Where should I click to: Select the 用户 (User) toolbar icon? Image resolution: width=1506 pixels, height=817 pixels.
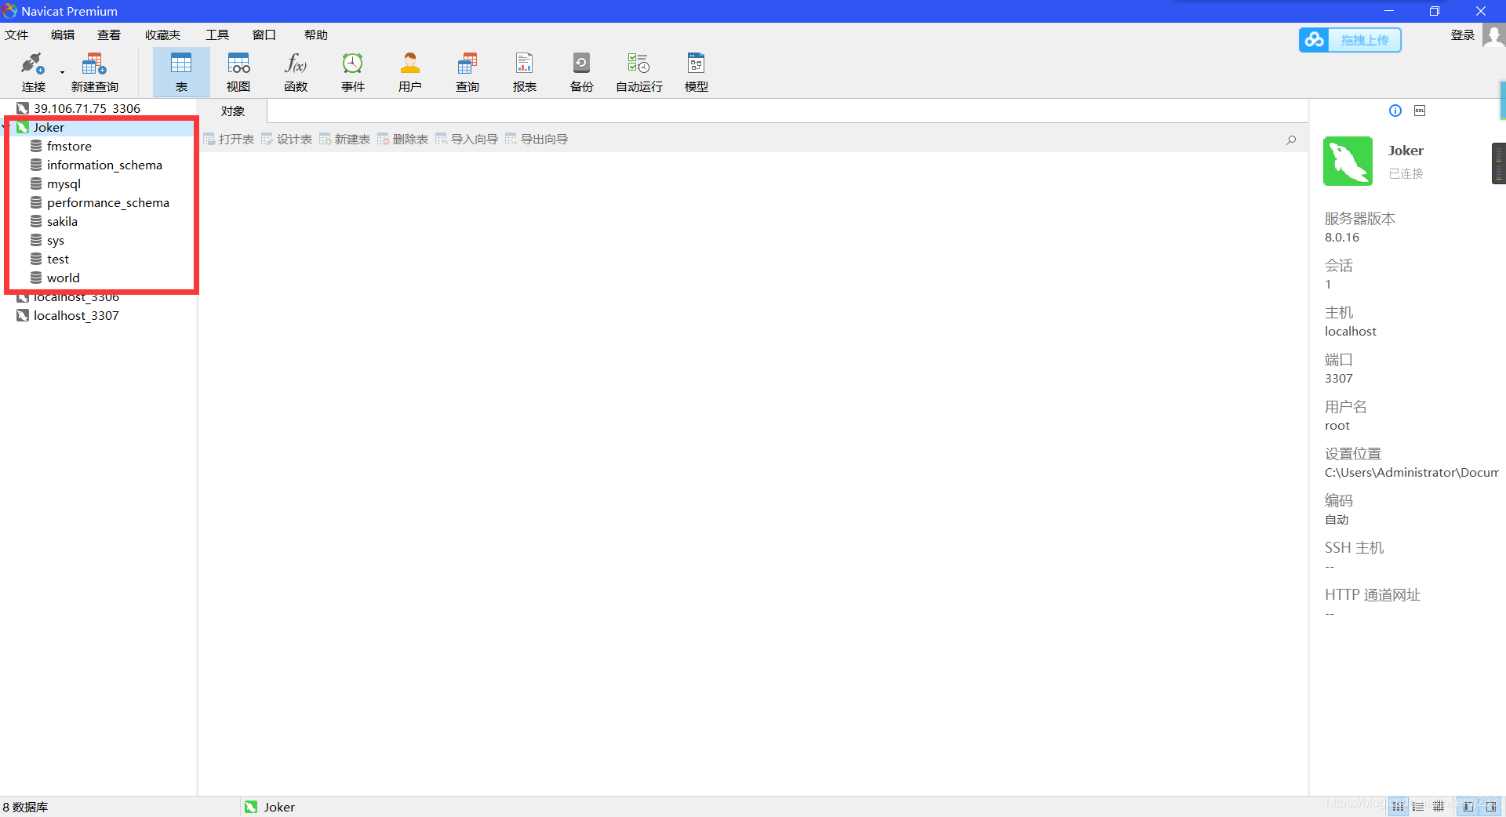coord(410,72)
